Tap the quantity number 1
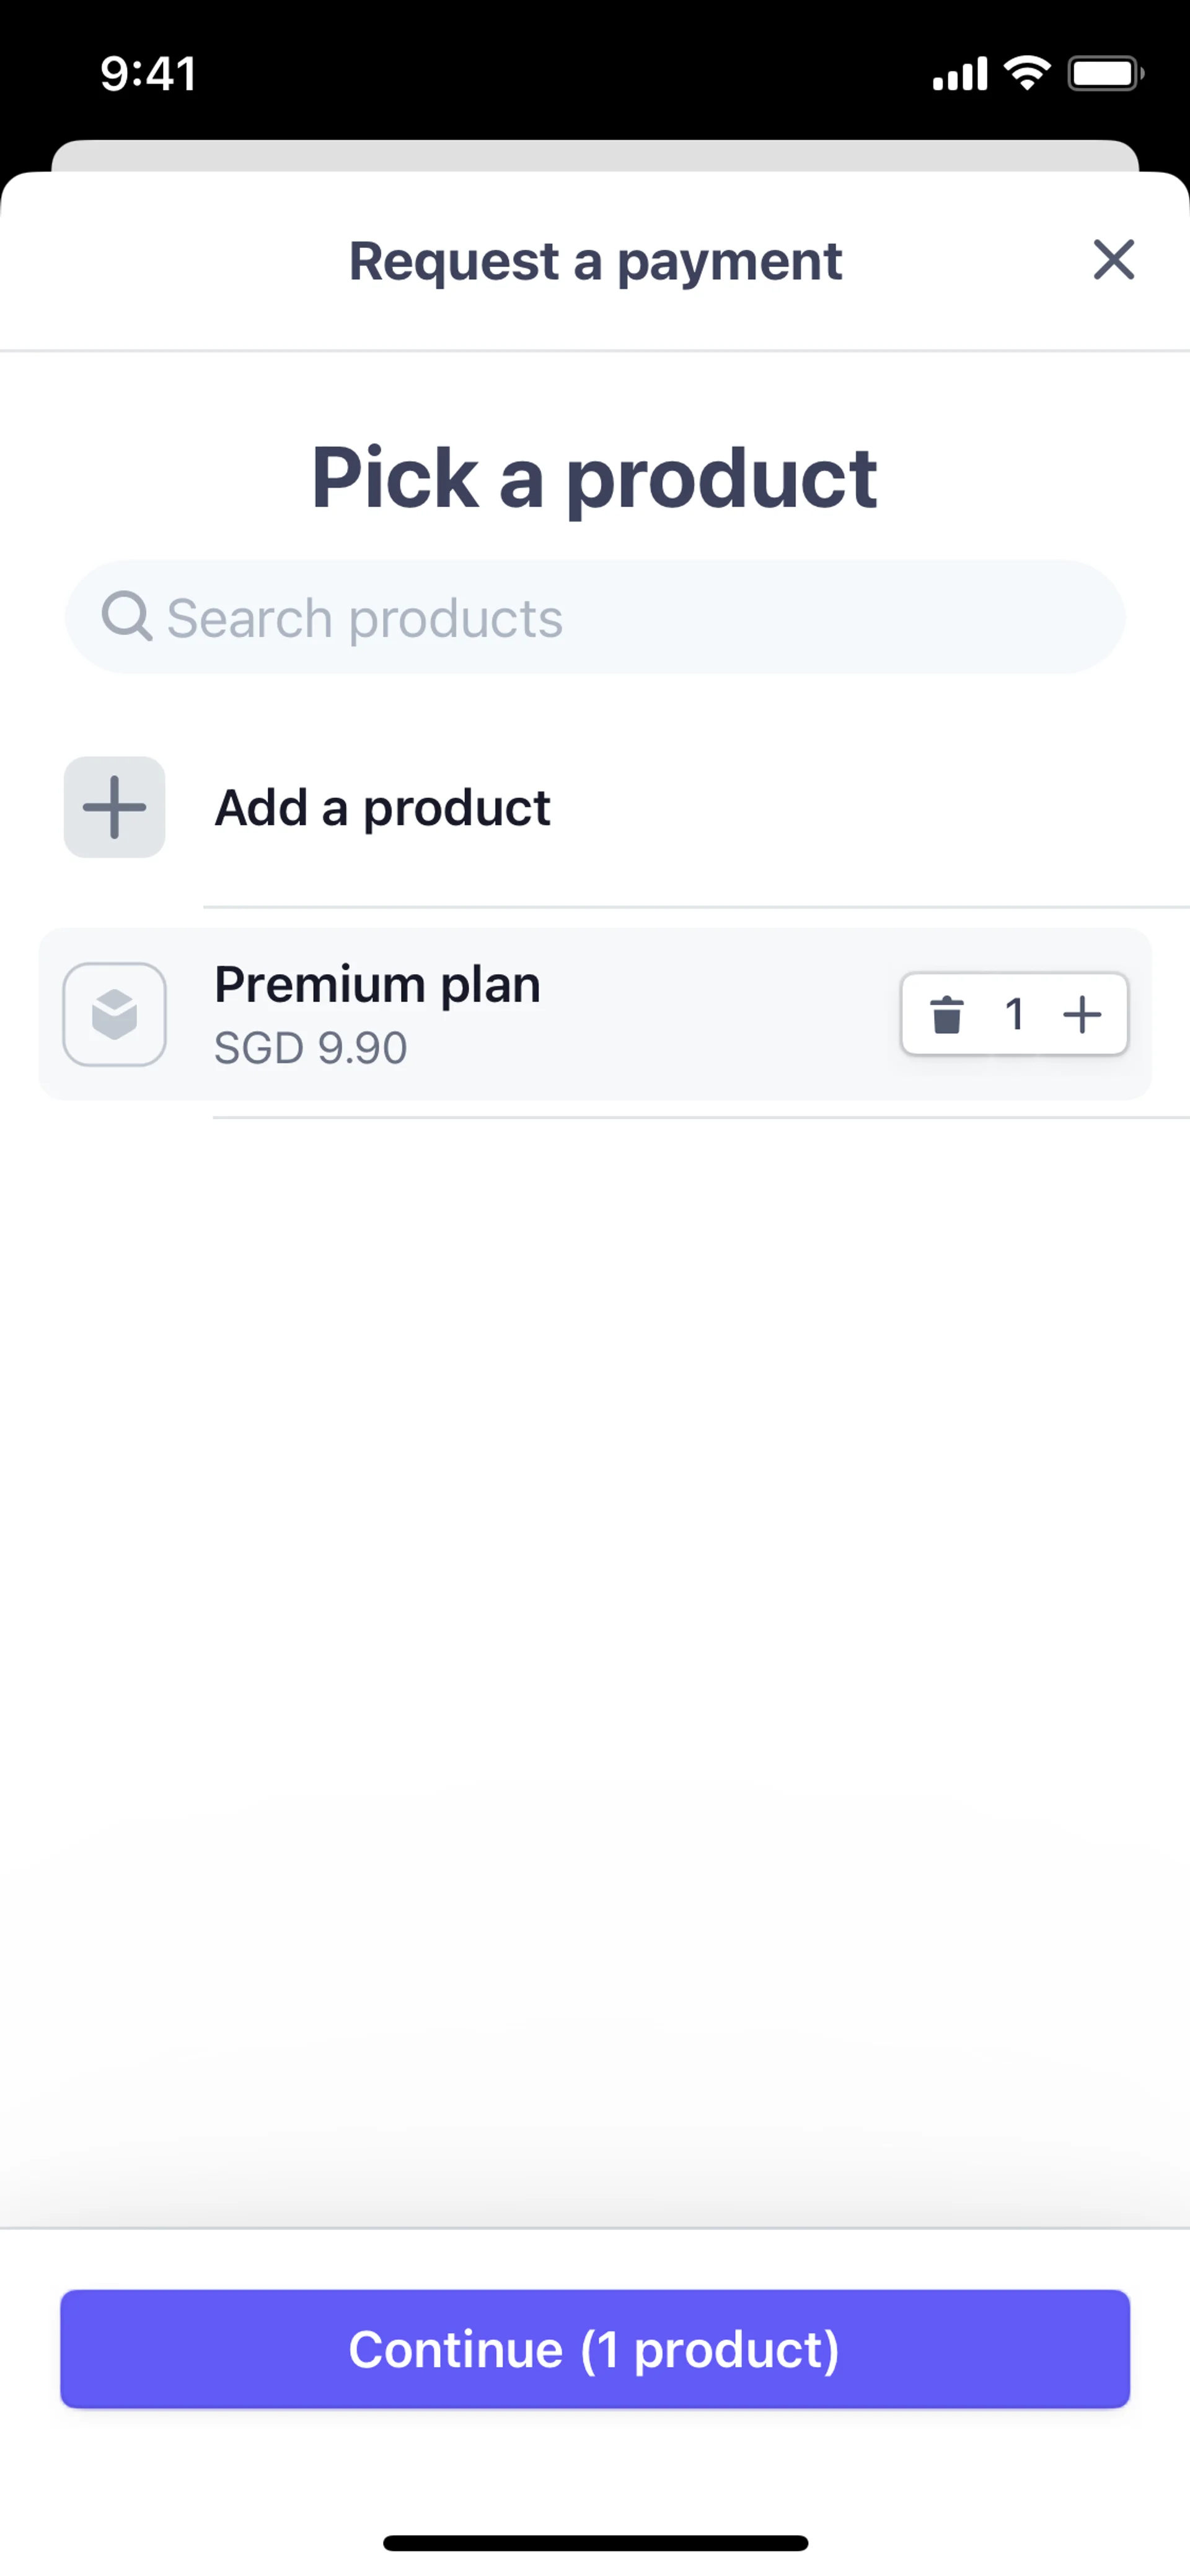This screenshot has width=1190, height=2576. pyautogui.click(x=1014, y=1014)
